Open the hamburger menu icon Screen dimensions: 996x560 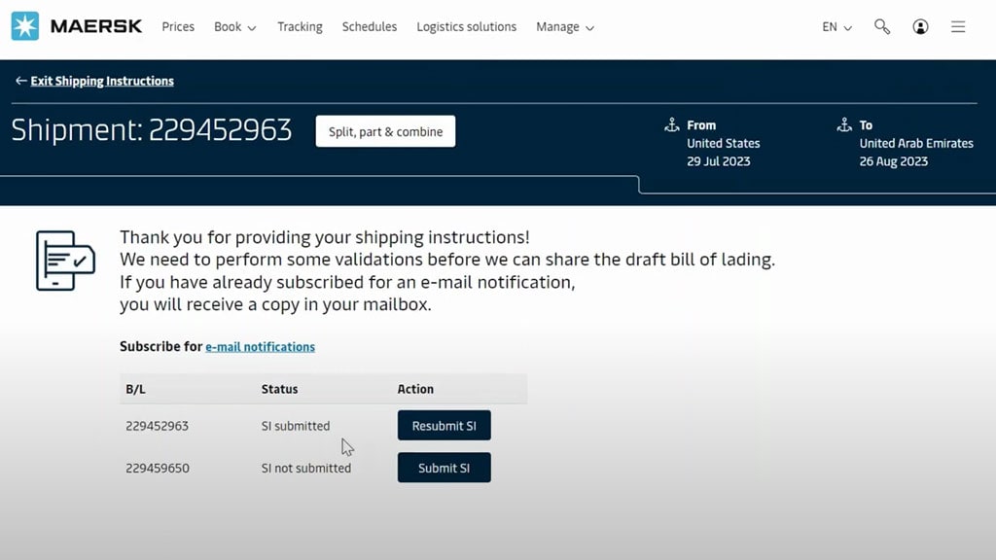958,27
